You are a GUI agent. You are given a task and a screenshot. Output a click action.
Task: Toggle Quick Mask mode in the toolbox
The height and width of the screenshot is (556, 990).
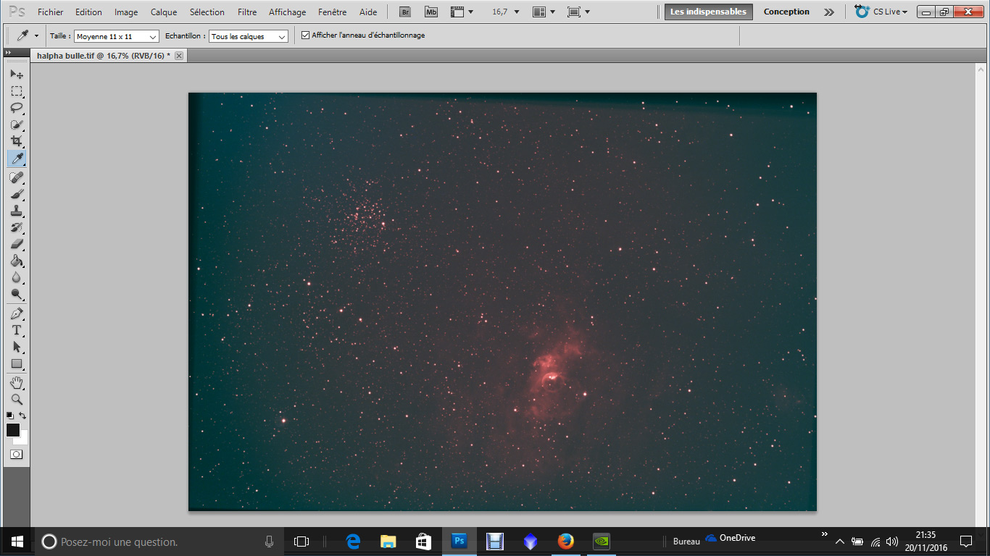(16, 454)
